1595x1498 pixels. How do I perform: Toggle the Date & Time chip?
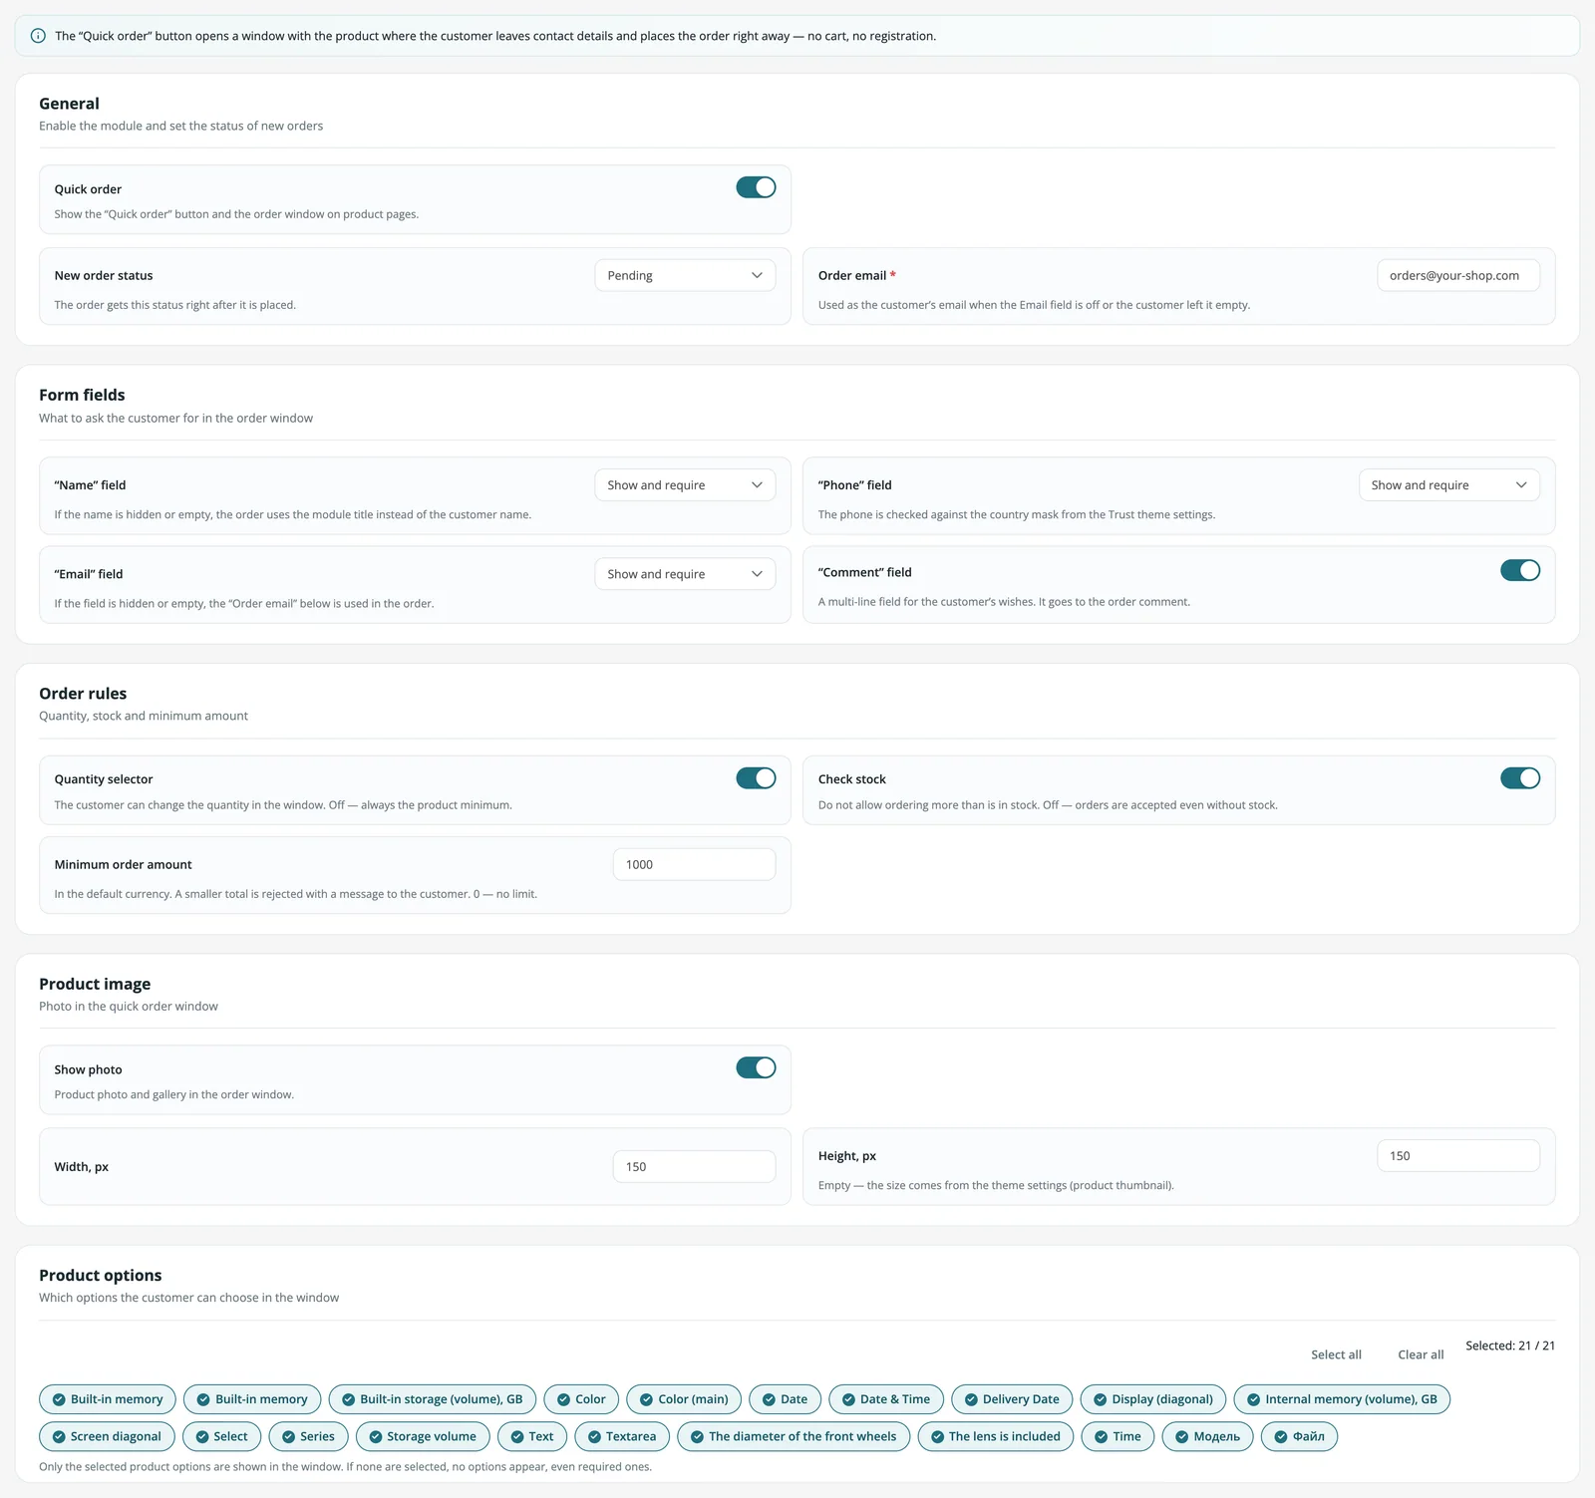(x=886, y=1399)
